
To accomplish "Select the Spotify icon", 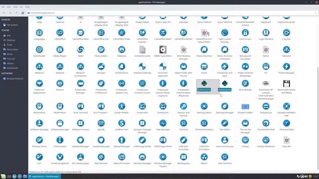I will [101, 123].
